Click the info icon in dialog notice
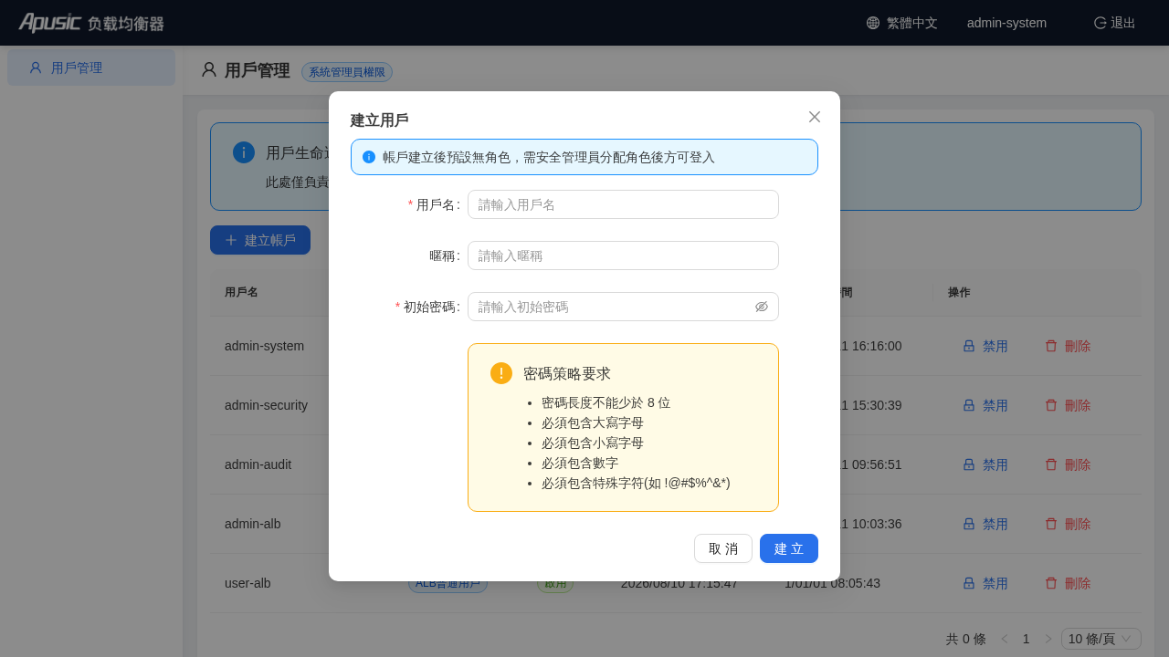Viewport: 1169px width, 657px height. [369, 157]
